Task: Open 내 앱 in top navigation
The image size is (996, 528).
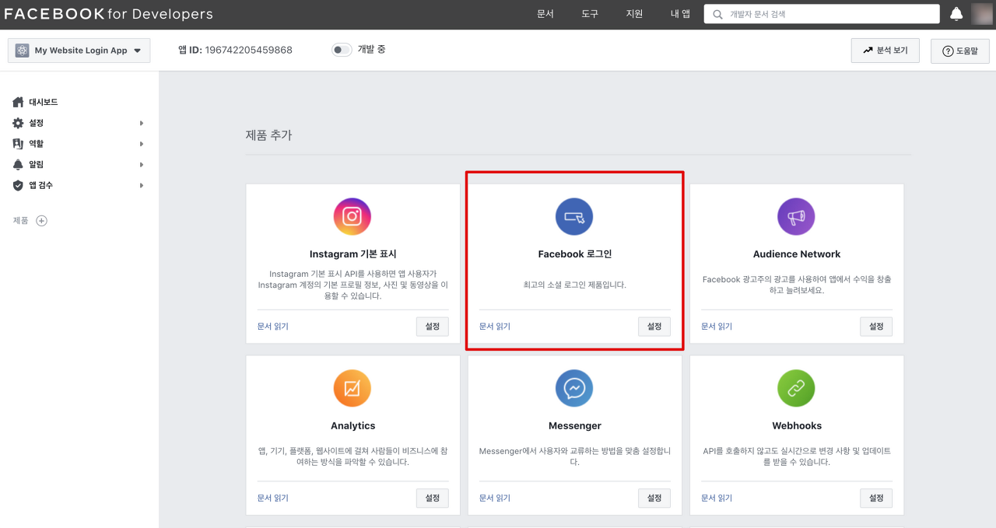Action: (680, 14)
